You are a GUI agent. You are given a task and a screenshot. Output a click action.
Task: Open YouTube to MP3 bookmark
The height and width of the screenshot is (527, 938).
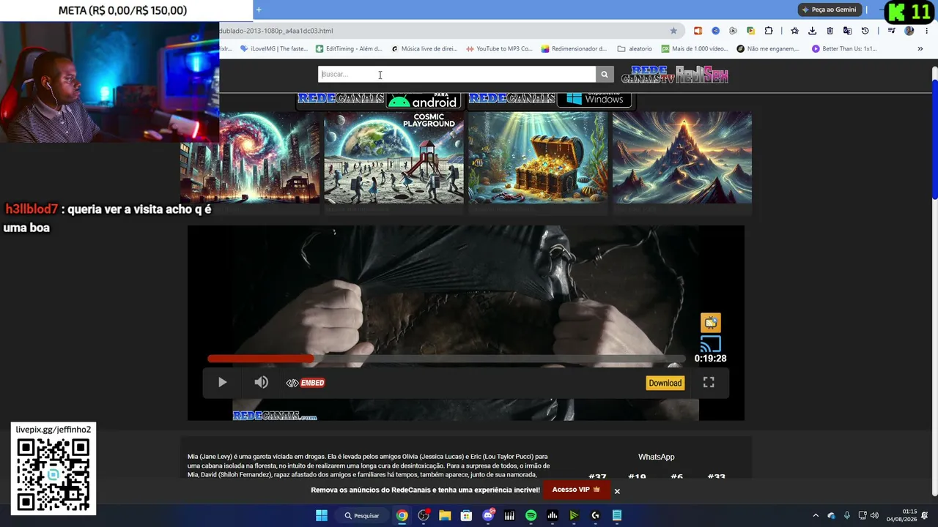coord(500,49)
